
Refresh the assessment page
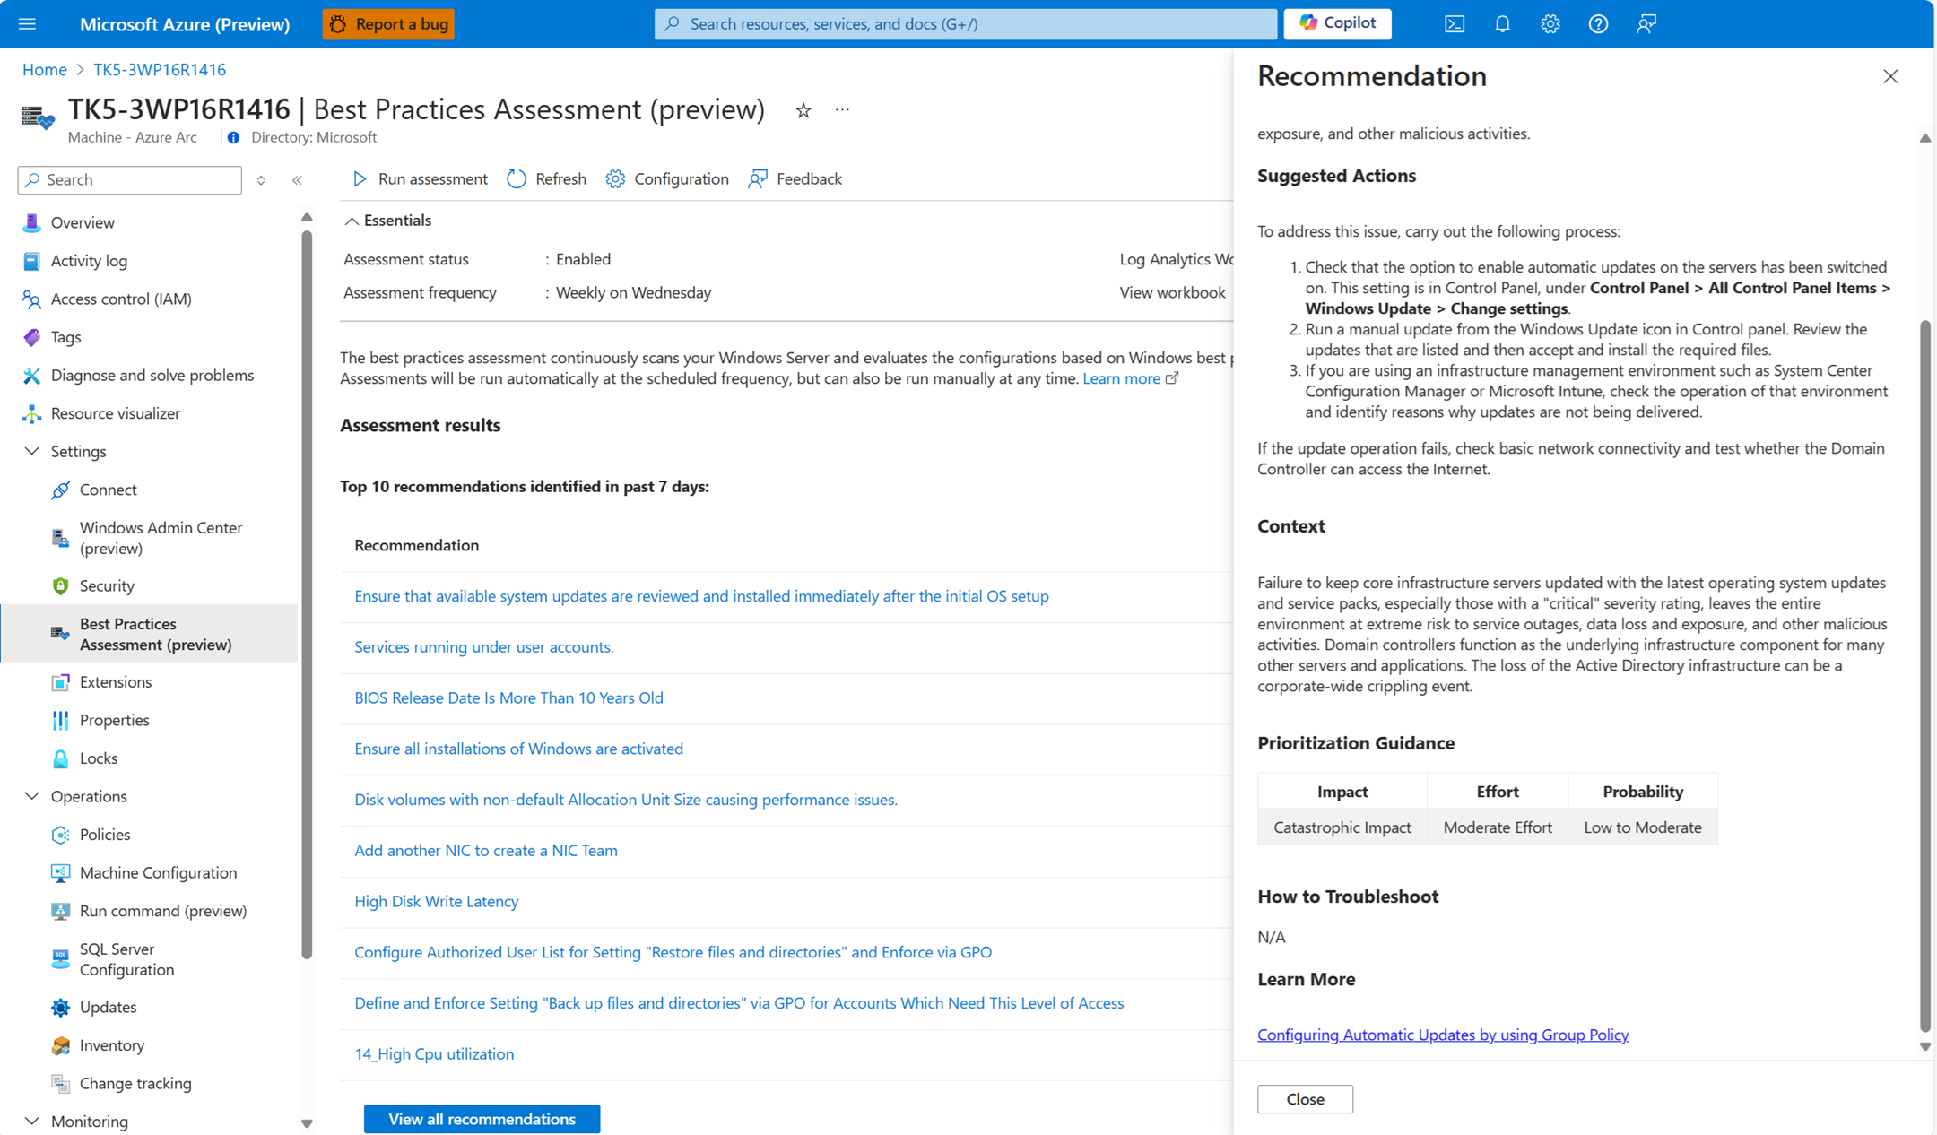pyautogui.click(x=546, y=179)
